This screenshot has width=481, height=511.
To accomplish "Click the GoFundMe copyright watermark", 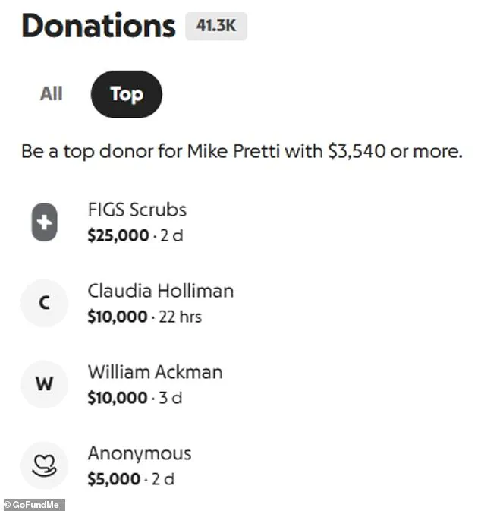I will [33, 504].
